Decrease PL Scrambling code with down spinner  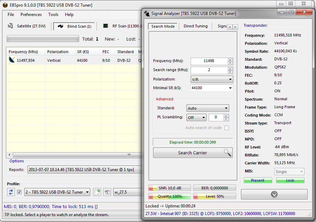tap(226, 119)
